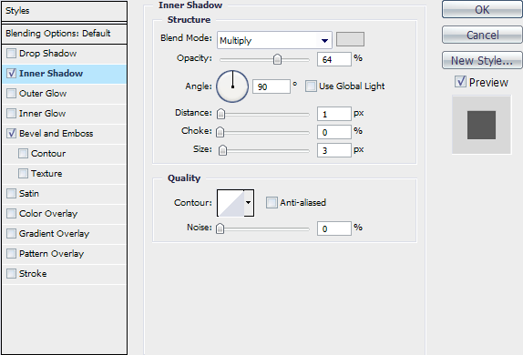Screen dimensions: 523x355
Task: Enable the Stroke checkbox
Action: click(11, 274)
